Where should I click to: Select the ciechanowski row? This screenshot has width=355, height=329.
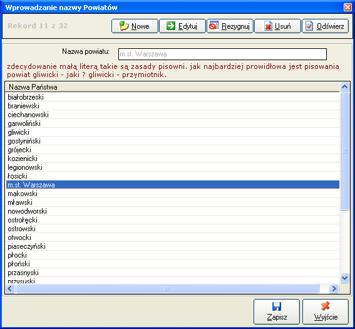(172, 115)
